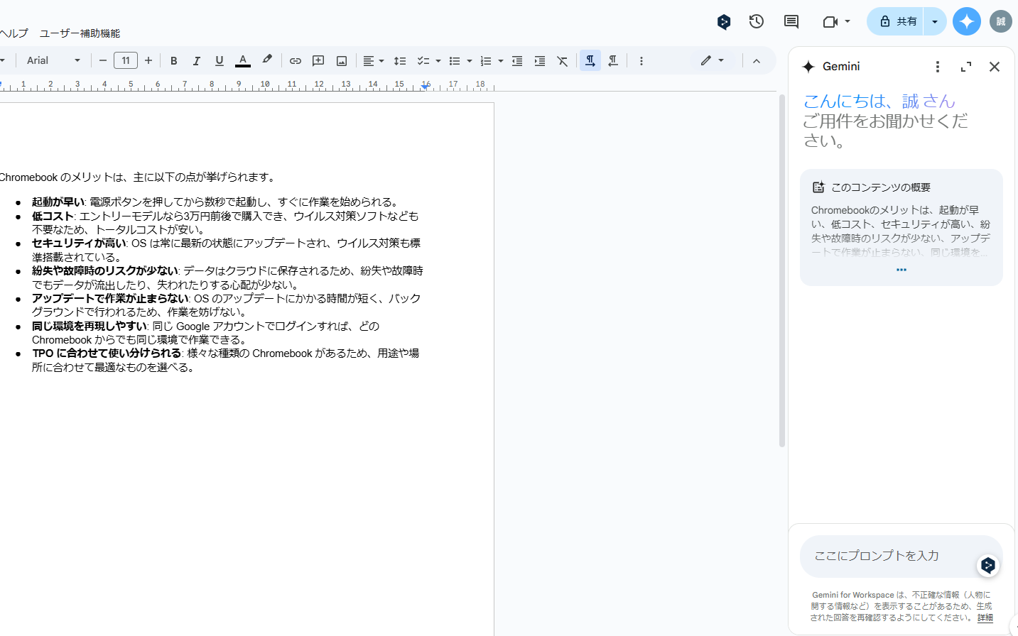Open the text color picker
The width and height of the screenshot is (1018, 636).
pyautogui.click(x=243, y=61)
